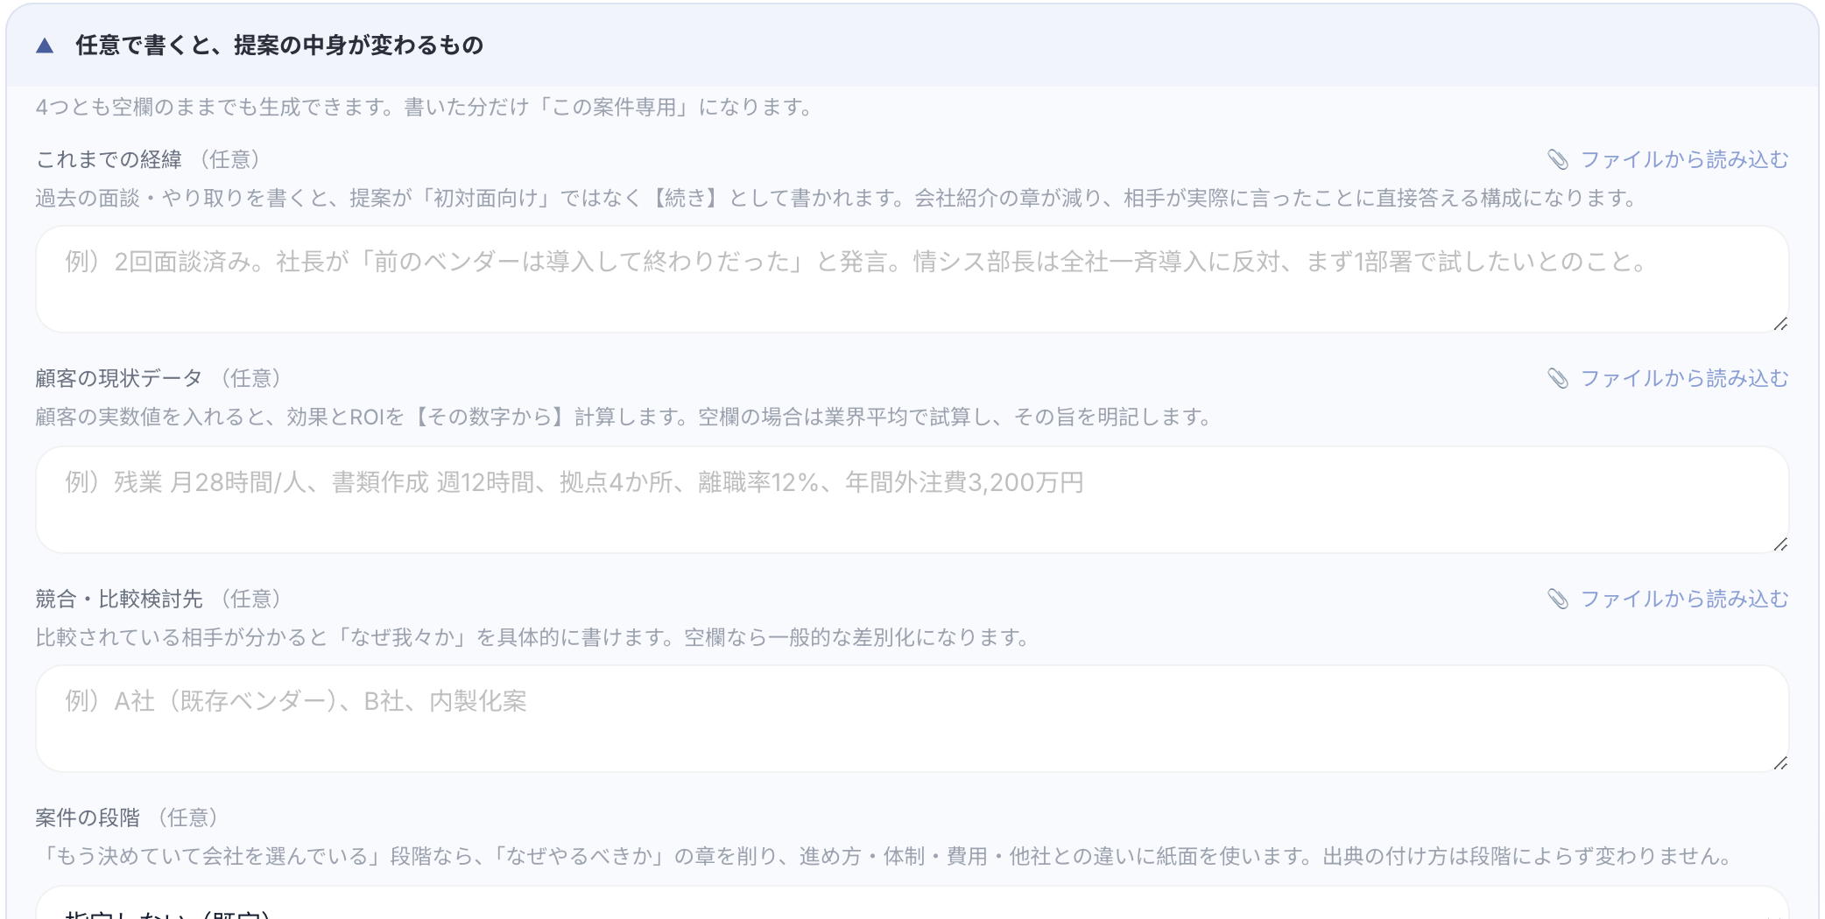
Task: Click the label 競合・比較検討先（任意）
Action: coord(160,599)
